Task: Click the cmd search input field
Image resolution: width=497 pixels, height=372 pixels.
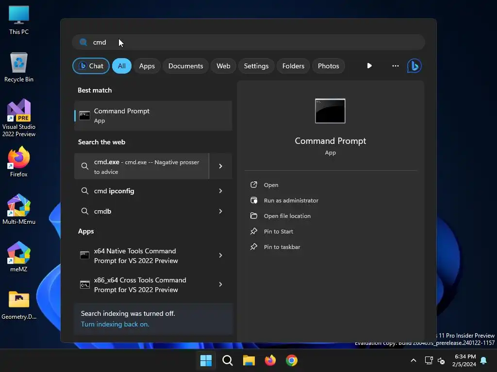Action: [x=248, y=42]
